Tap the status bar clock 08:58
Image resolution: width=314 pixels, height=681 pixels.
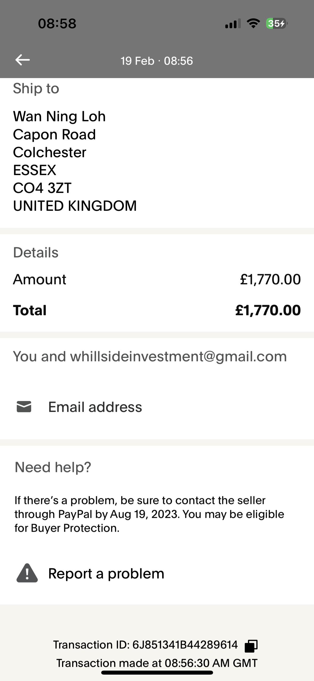click(57, 23)
